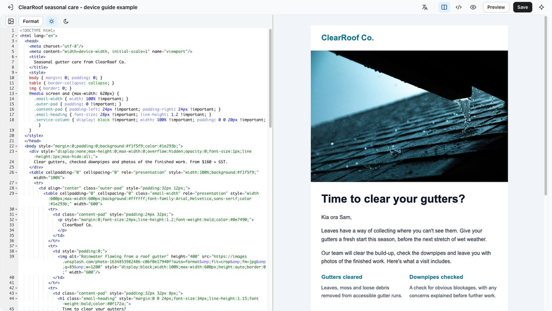Click the rain gutter hero image in preview
The height and width of the screenshot is (311, 552).
click(x=409, y=116)
